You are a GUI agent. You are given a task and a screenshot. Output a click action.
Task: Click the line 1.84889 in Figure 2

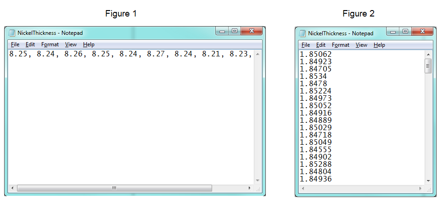click(315, 120)
